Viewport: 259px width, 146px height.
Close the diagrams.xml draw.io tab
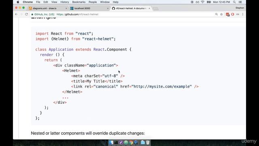point(66,8)
